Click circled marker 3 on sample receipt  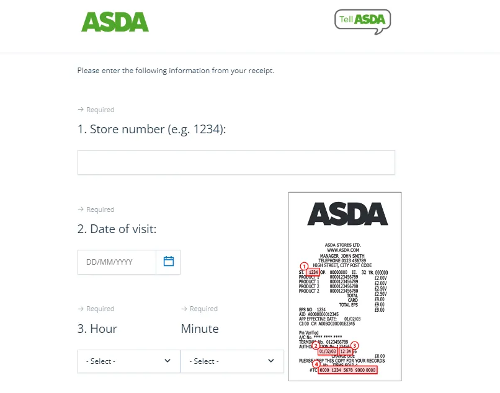pyautogui.click(x=355, y=346)
